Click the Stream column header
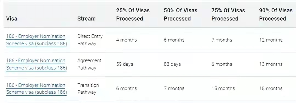Image resolution: width=296 pixels, height=103 pixels. pyautogui.click(x=86, y=19)
